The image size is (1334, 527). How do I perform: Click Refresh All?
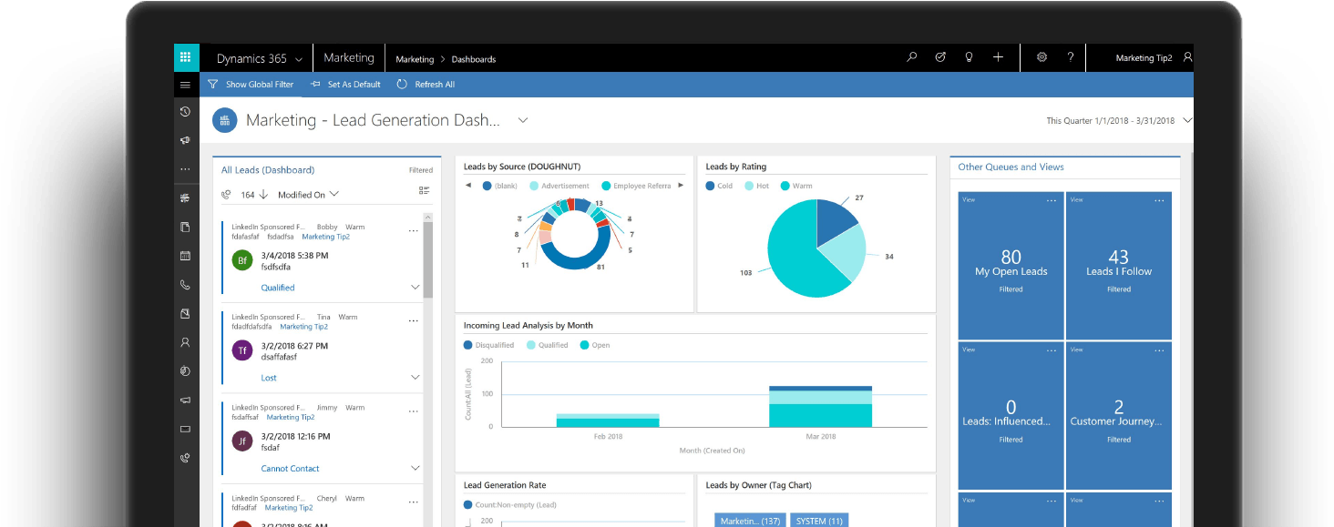pyautogui.click(x=426, y=85)
